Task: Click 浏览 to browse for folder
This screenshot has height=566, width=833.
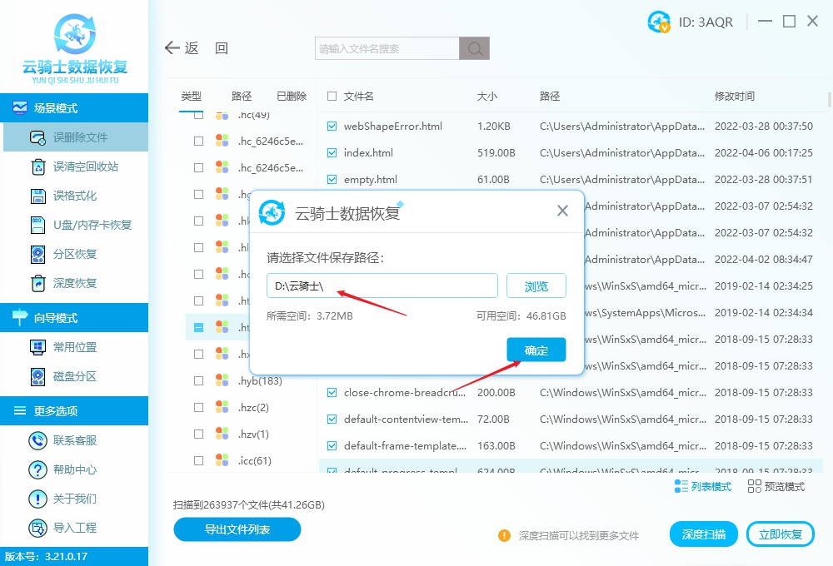Action: click(536, 286)
